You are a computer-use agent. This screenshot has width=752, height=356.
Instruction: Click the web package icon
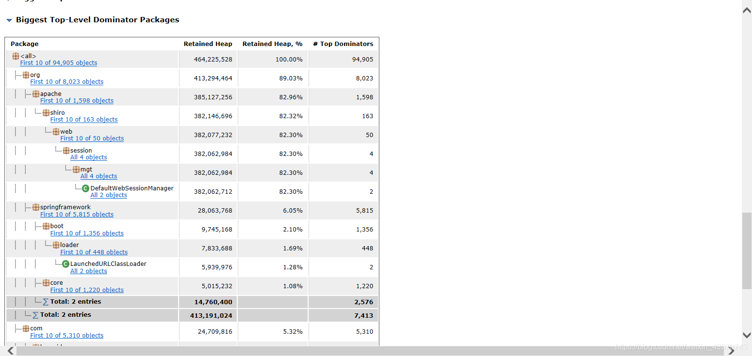tap(56, 132)
